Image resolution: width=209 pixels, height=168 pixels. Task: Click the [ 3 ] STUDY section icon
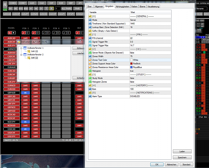90,75
